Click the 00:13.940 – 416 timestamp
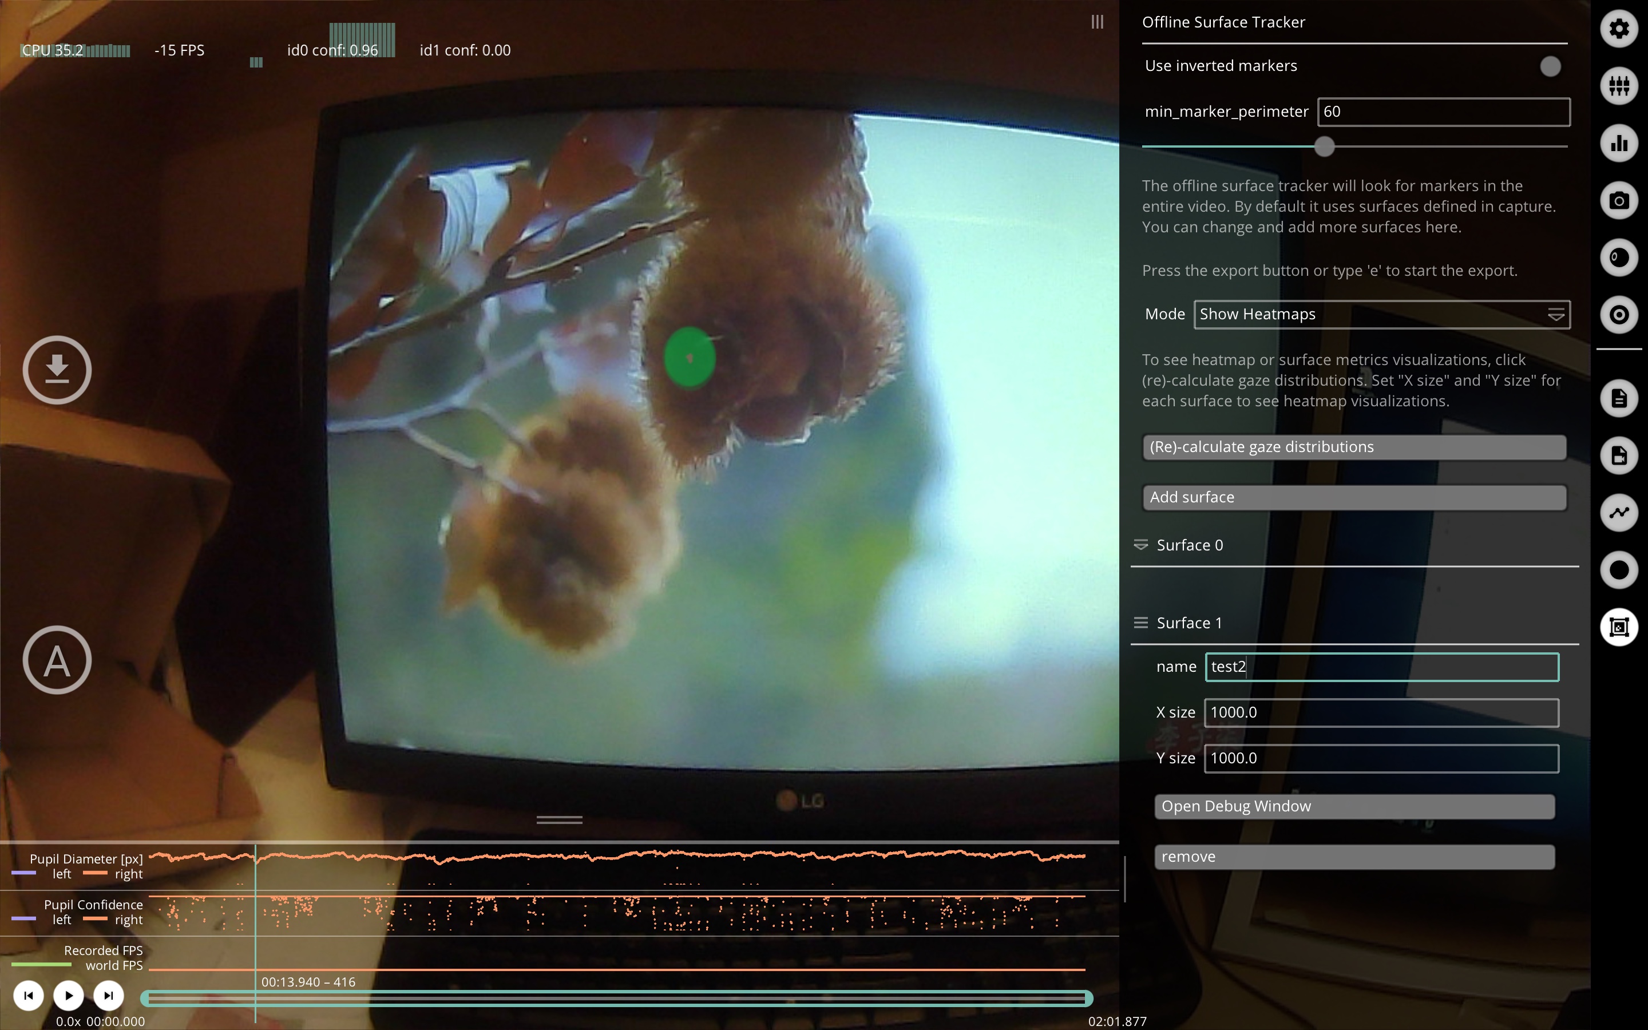Image resolution: width=1648 pixels, height=1030 pixels. [x=308, y=981]
